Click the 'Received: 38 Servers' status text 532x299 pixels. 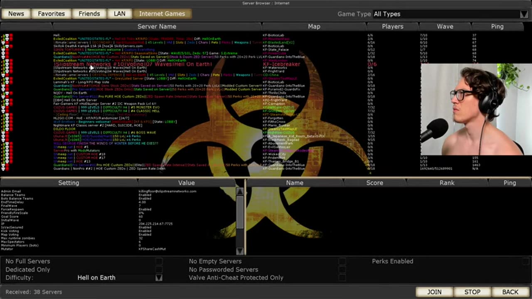tap(34, 292)
